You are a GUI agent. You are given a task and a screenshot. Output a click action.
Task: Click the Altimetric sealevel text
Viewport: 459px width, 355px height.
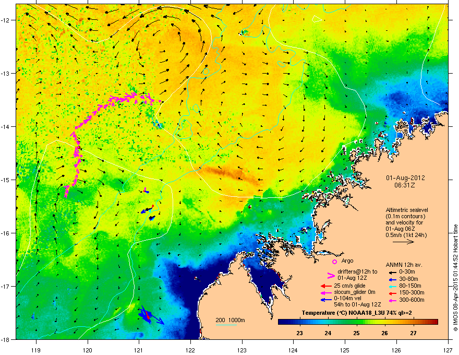407,210
